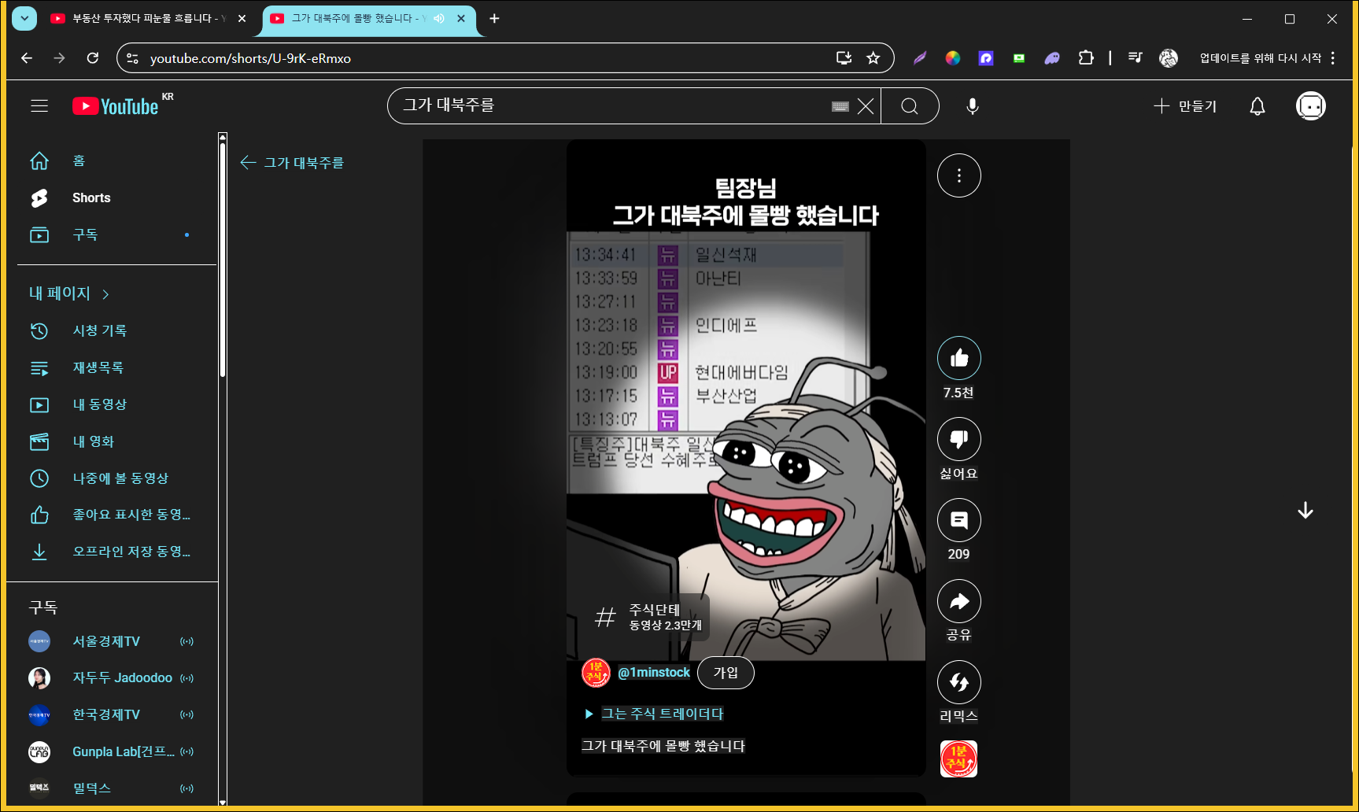Expand the 내 페이지 section chevron

(x=105, y=294)
